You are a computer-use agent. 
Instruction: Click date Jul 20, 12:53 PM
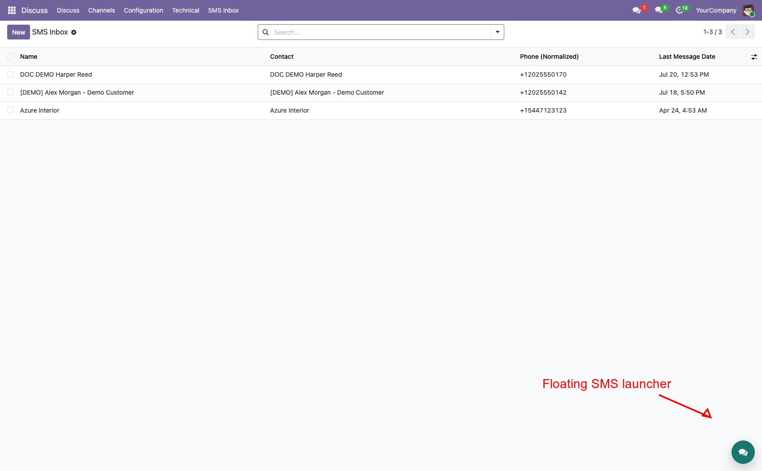[x=684, y=74]
